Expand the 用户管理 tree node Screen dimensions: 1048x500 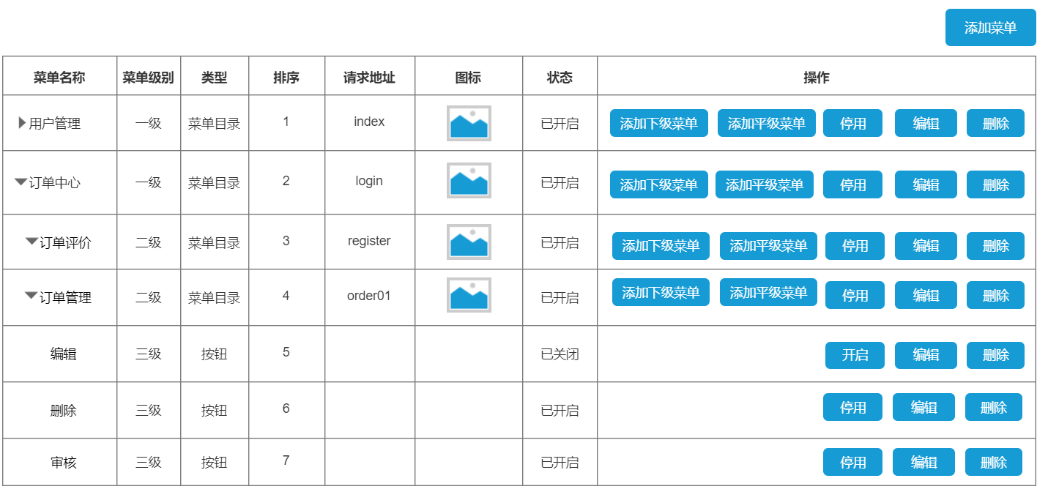[22, 123]
